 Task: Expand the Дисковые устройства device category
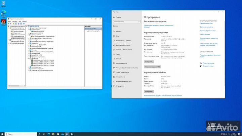pos(29,33)
